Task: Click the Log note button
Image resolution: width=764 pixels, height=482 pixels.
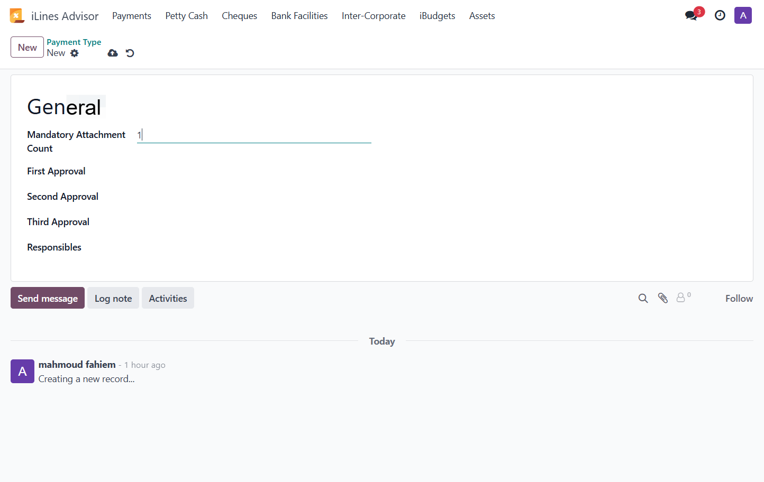Action: [113, 298]
